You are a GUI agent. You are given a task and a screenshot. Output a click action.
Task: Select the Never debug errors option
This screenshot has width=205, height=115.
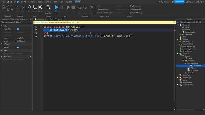pos(95,6)
